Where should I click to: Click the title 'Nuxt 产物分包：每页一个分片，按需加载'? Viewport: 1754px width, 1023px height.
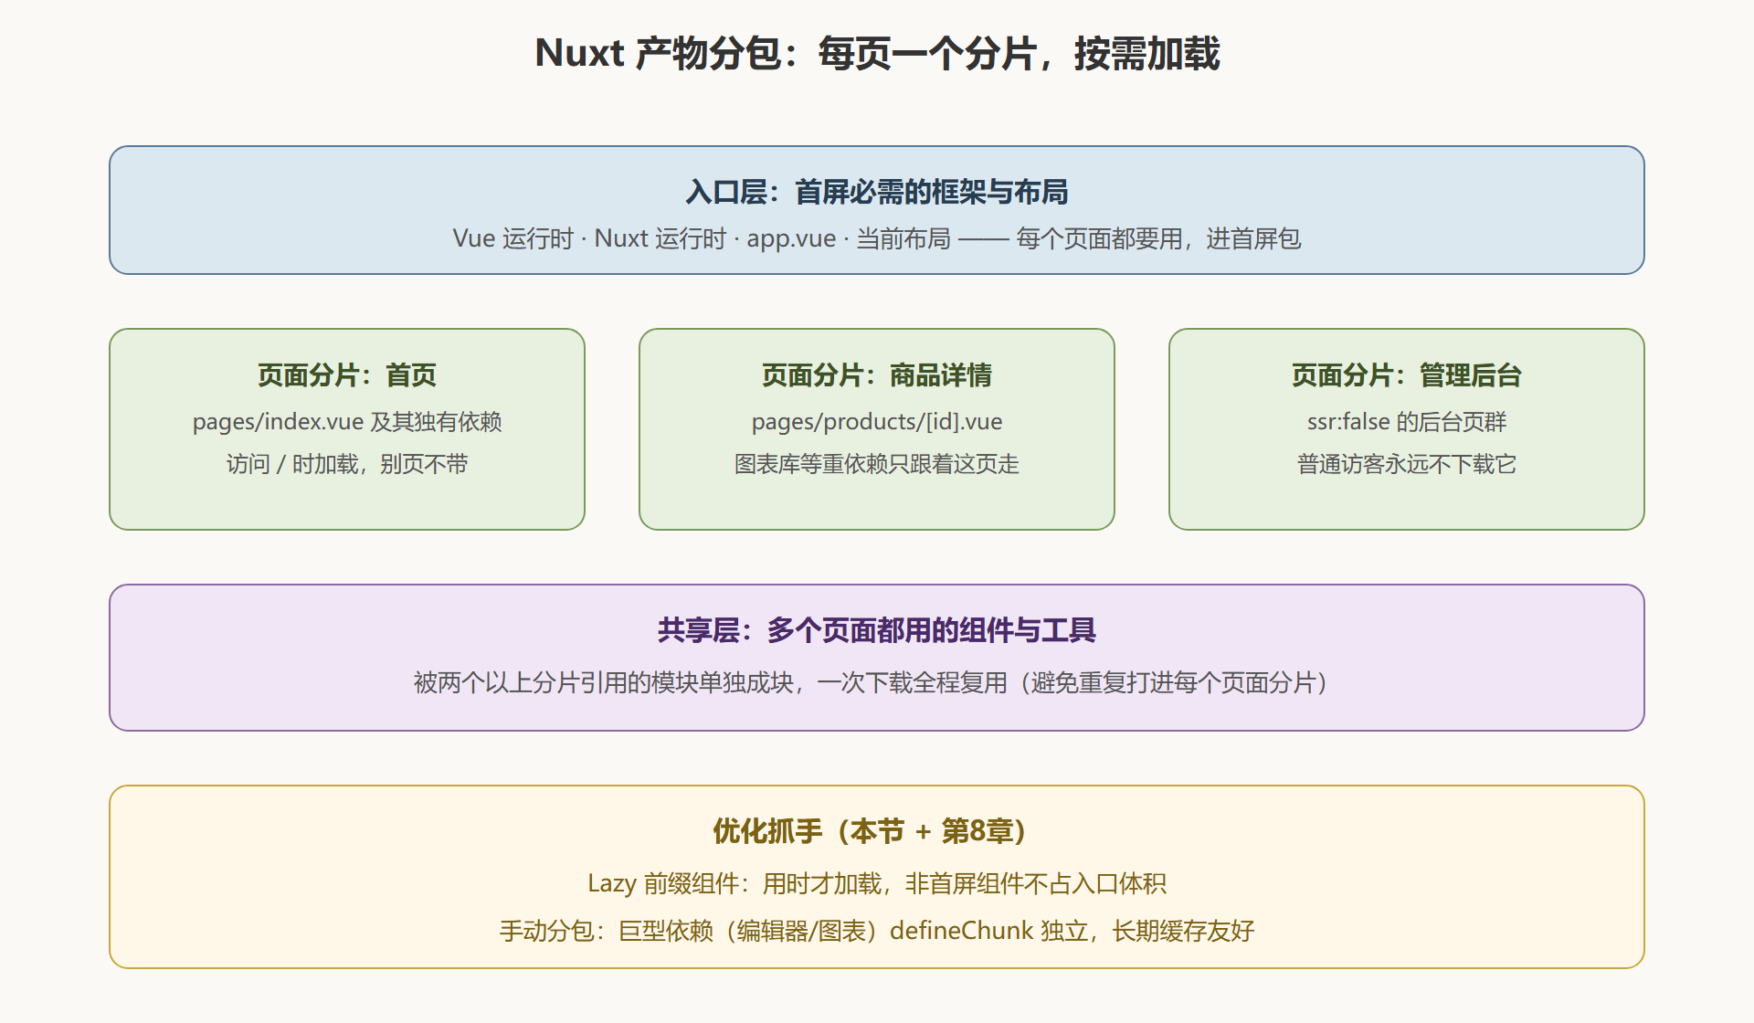(x=877, y=53)
